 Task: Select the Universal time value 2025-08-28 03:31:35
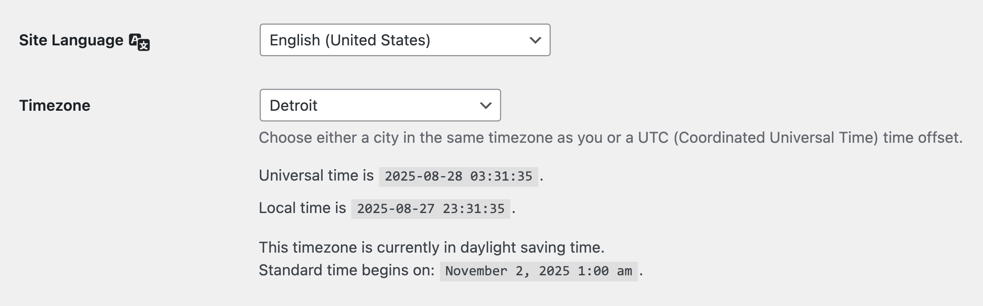click(459, 177)
